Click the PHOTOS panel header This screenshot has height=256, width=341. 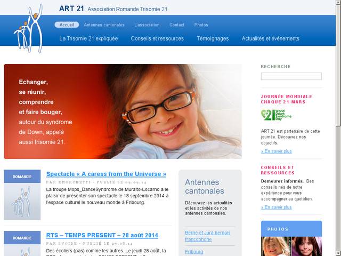291,229
